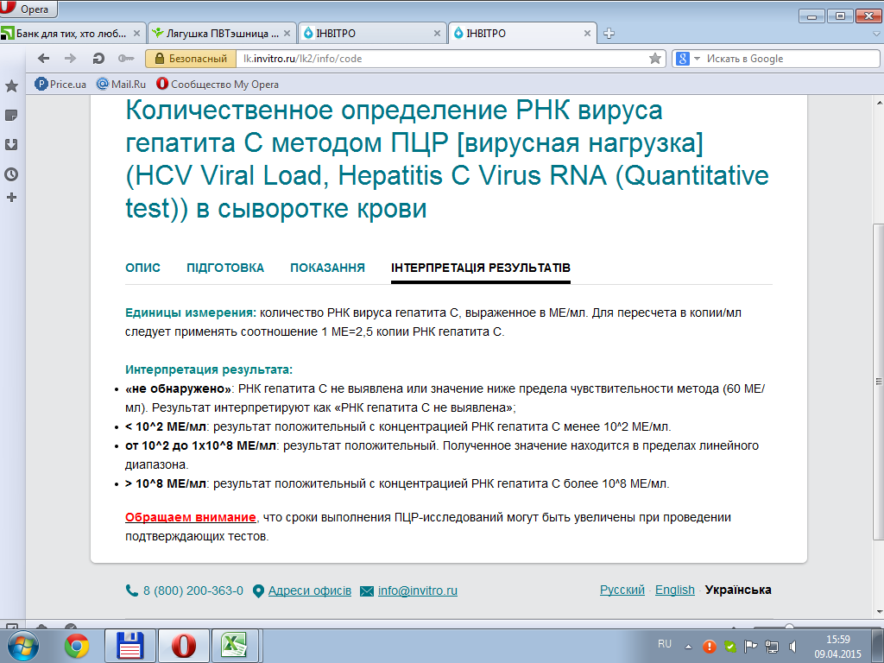Viewport: 884px width, 663px height.
Task: Open the password manager key icon
Action: (x=126, y=58)
